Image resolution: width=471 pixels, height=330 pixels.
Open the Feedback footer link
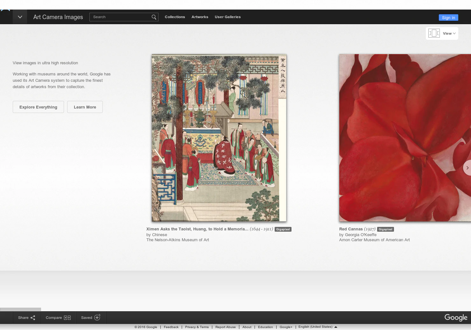tap(171, 327)
